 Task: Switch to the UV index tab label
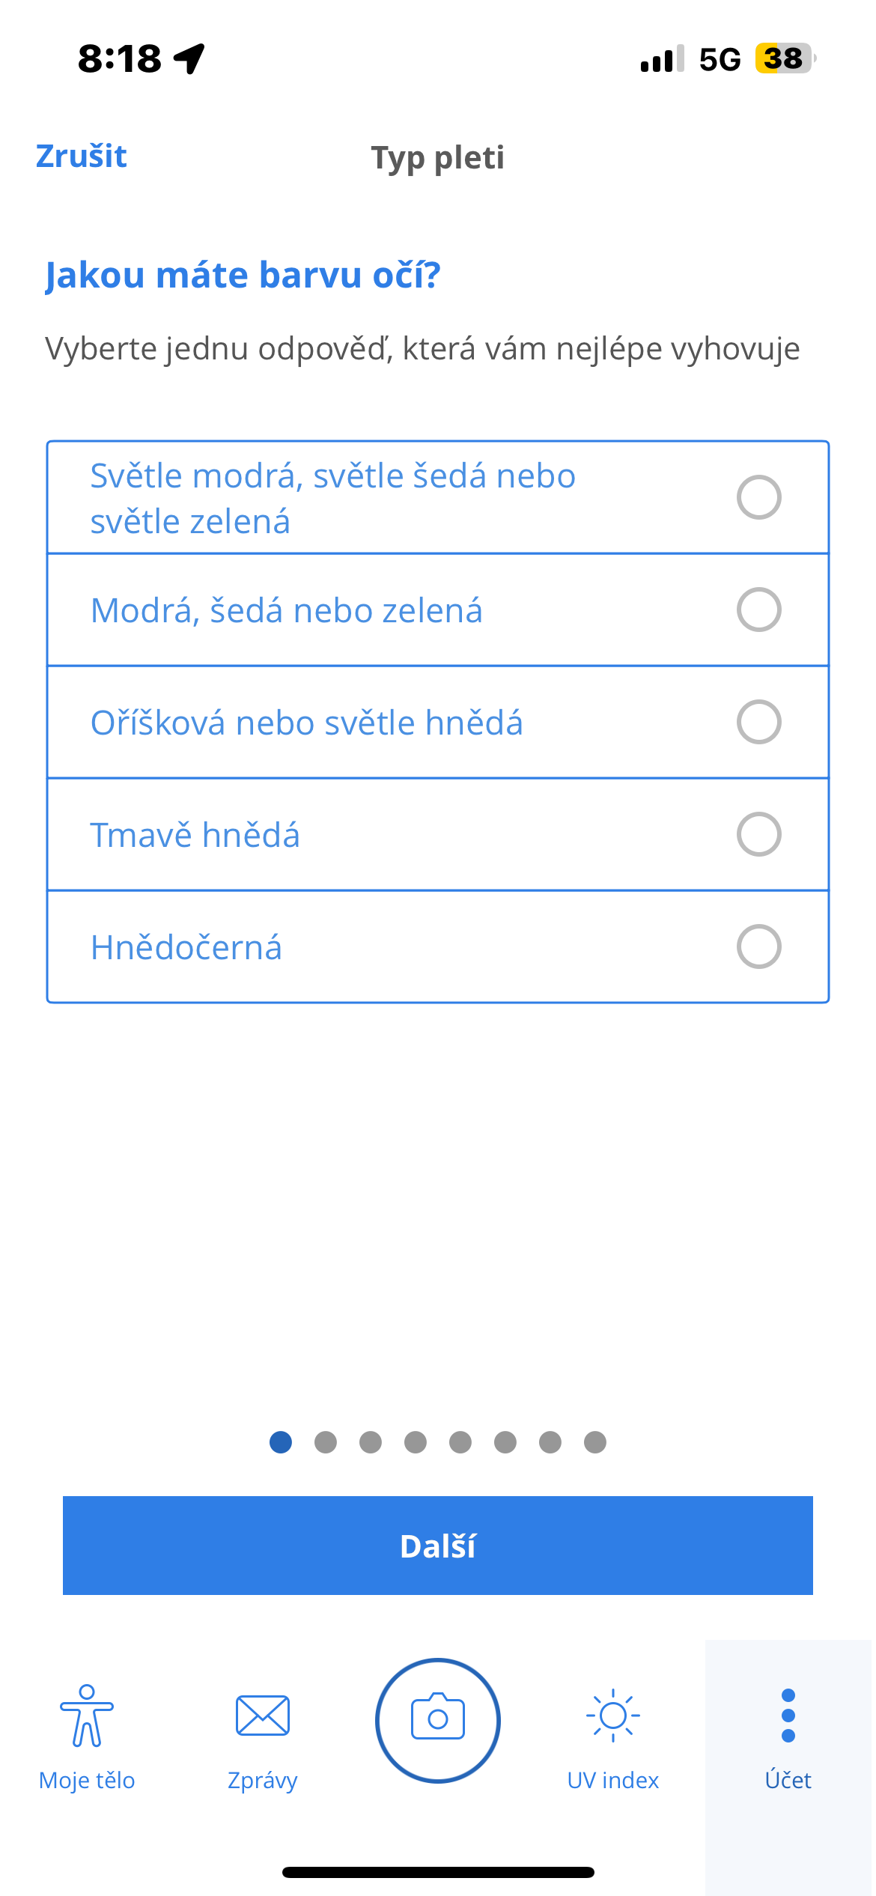613,1780
